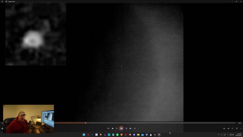
Task: Maximize the Media Player window
Action: [236, 2]
